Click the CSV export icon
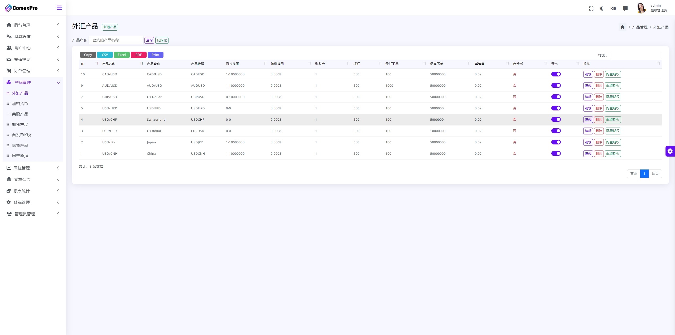This screenshot has width=675, height=335. 105,55
